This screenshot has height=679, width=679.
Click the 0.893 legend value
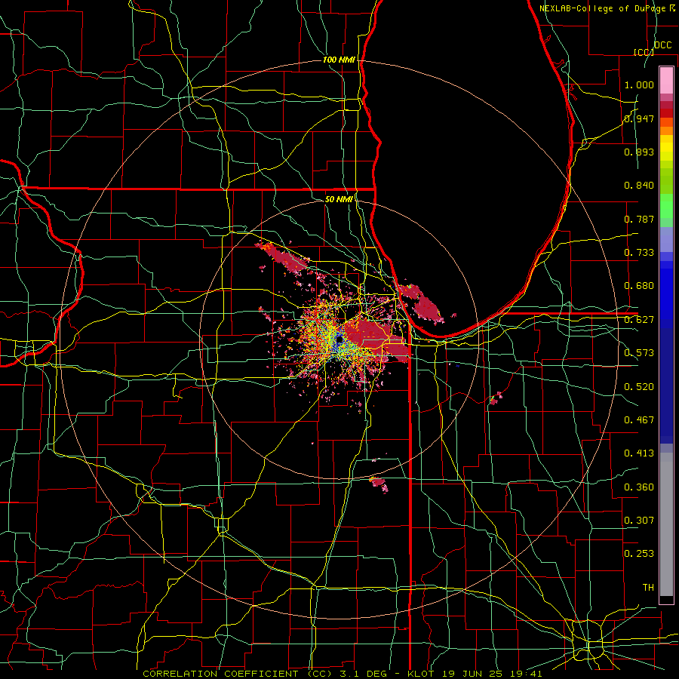[x=639, y=152]
